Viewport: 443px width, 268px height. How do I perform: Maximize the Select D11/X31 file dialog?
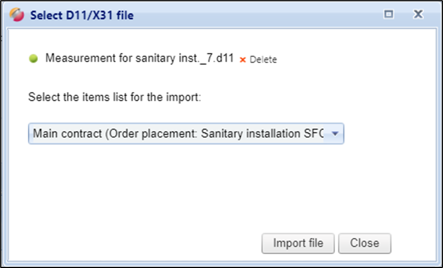tap(390, 15)
